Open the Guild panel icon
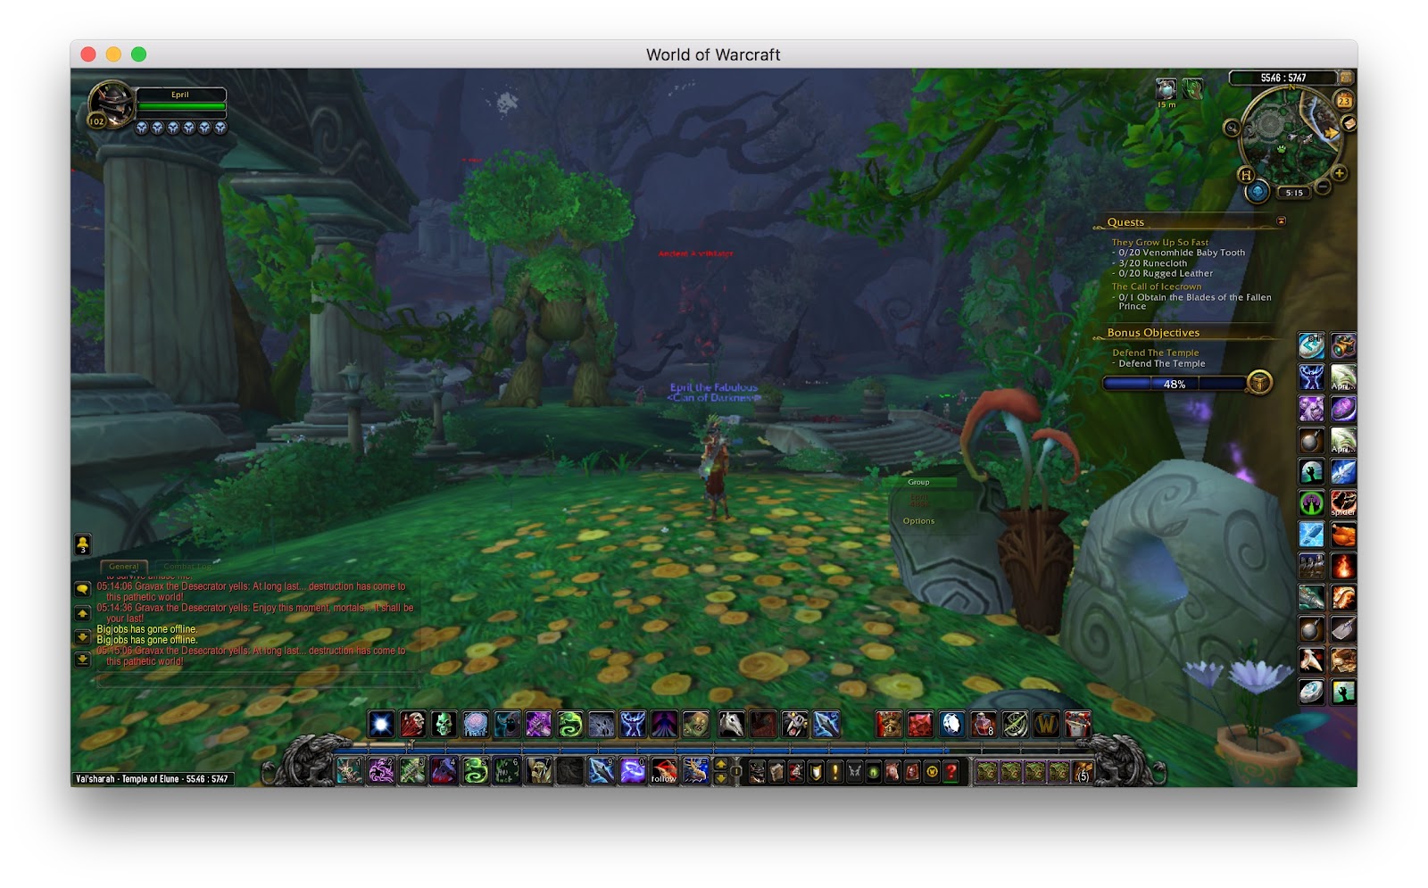1428x888 pixels. (x=855, y=772)
